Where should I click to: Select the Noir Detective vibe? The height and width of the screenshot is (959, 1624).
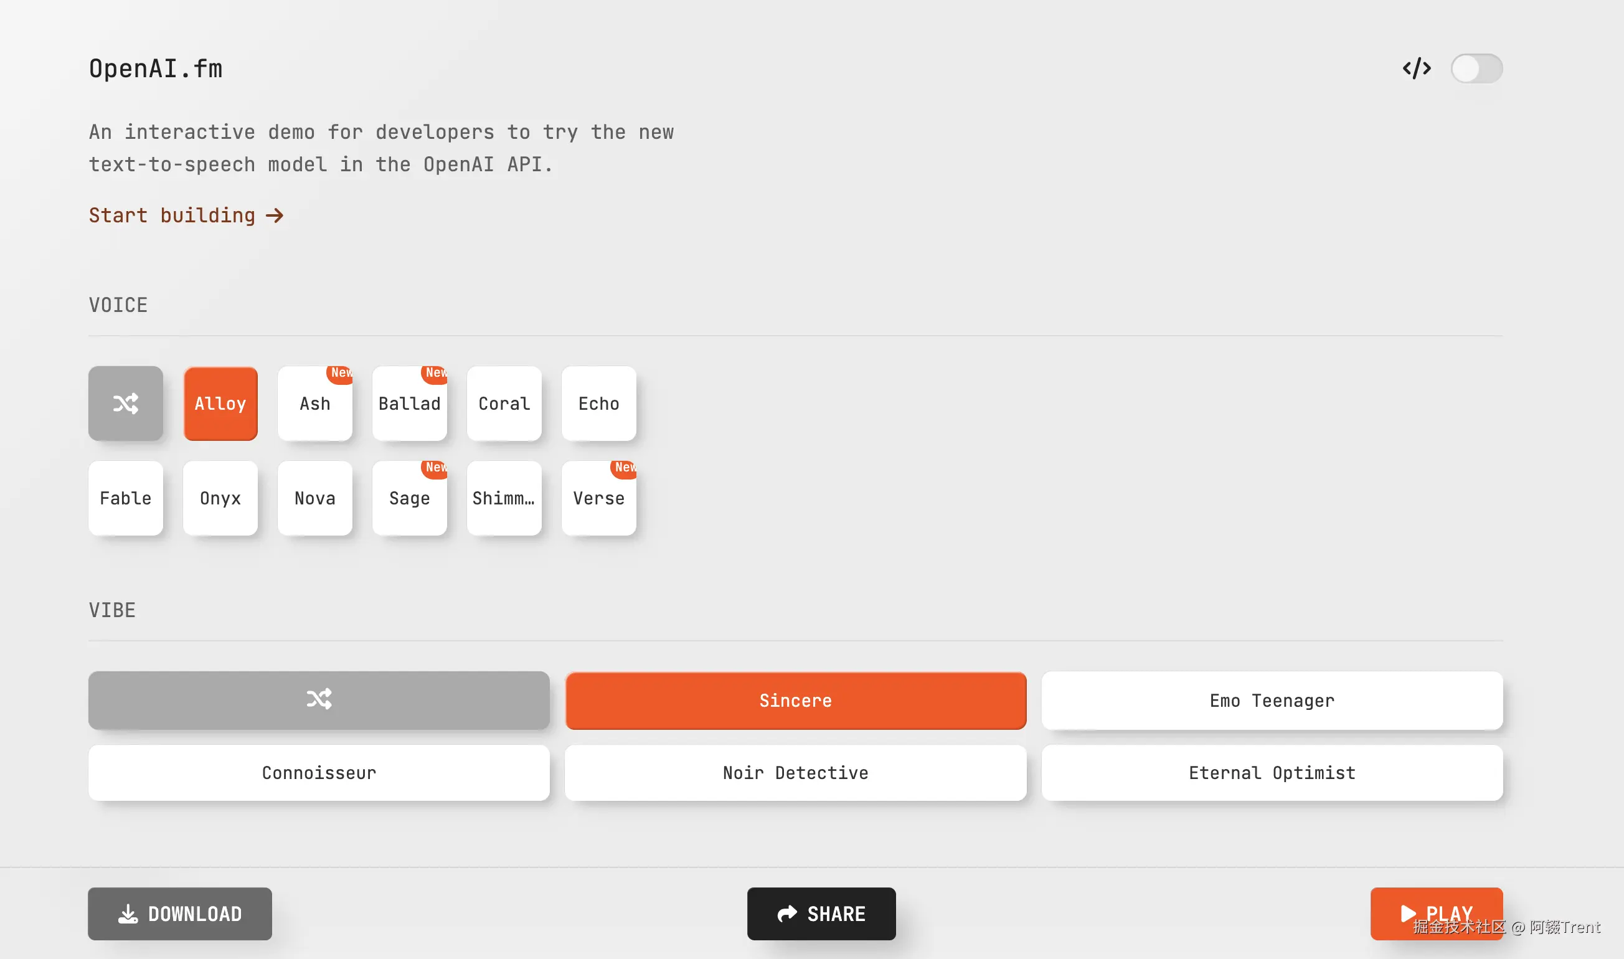(x=795, y=772)
